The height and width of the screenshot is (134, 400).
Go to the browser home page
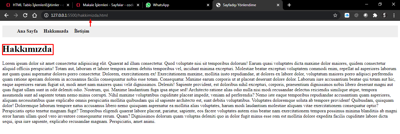[34, 15]
